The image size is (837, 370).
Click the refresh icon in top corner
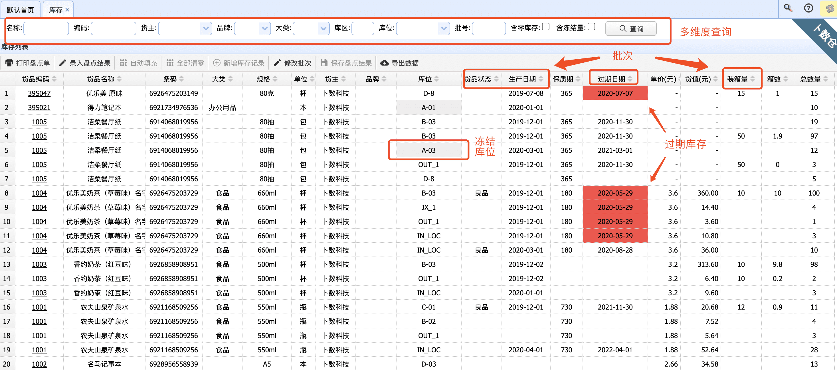(830, 8)
